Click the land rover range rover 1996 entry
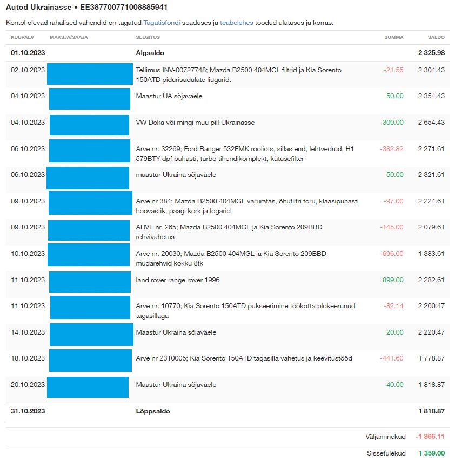This screenshot has height=462, width=455. click(178, 280)
